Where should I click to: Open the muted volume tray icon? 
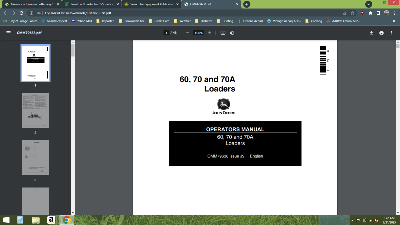[x=377, y=220]
